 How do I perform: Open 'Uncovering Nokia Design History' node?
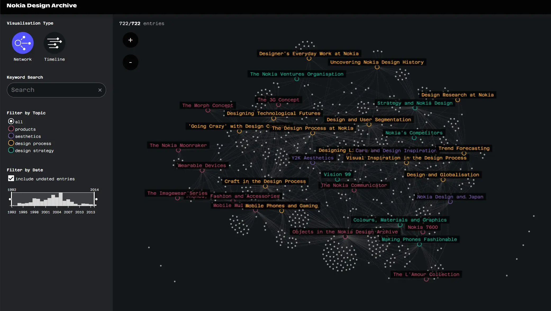coord(377,62)
